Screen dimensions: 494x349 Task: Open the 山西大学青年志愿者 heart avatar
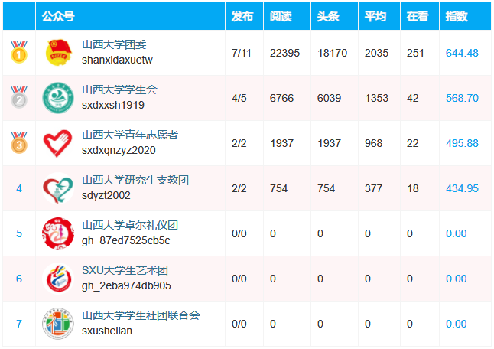coord(58,143)
